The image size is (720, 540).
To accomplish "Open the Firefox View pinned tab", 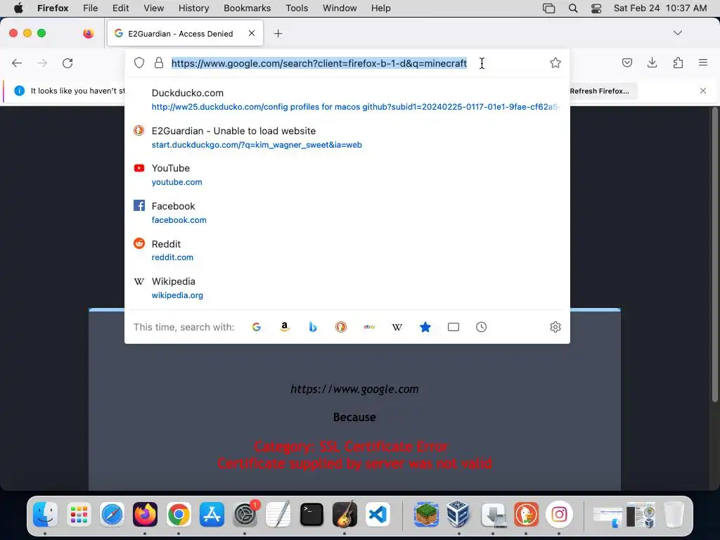I will [x=88, y=34].
